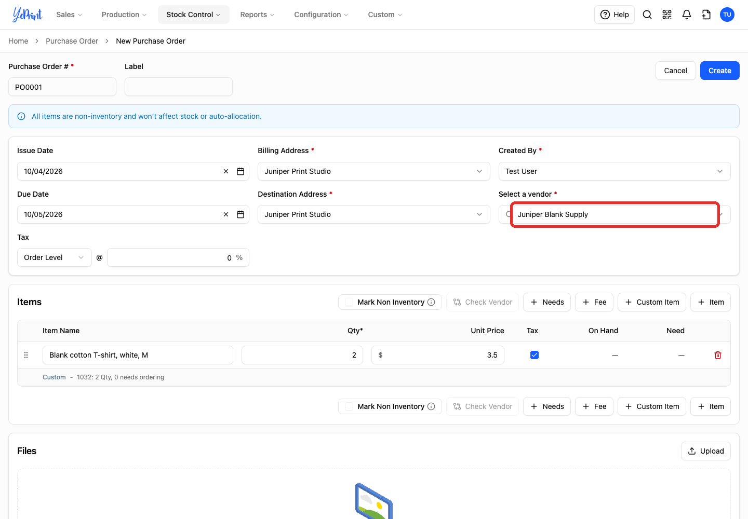748x519 pixels.
Task: Open the Issue Date calendar picker
Action: 241,171
